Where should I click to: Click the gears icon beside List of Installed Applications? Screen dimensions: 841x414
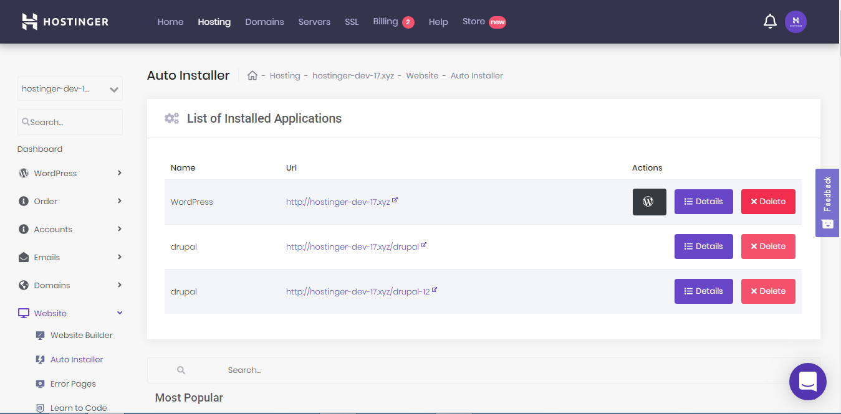[171, 118]
